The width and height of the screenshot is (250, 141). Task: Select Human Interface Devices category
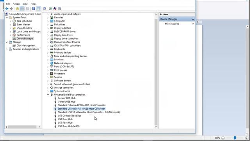pyautogui.click(x=67, y=42)
